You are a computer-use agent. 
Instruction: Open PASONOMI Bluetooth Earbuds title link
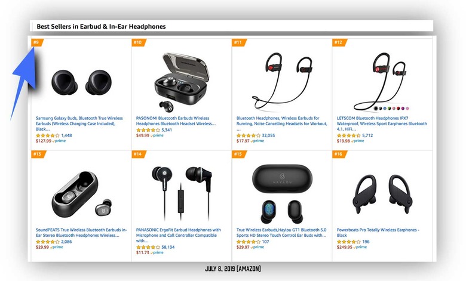[x=176, y=121]
